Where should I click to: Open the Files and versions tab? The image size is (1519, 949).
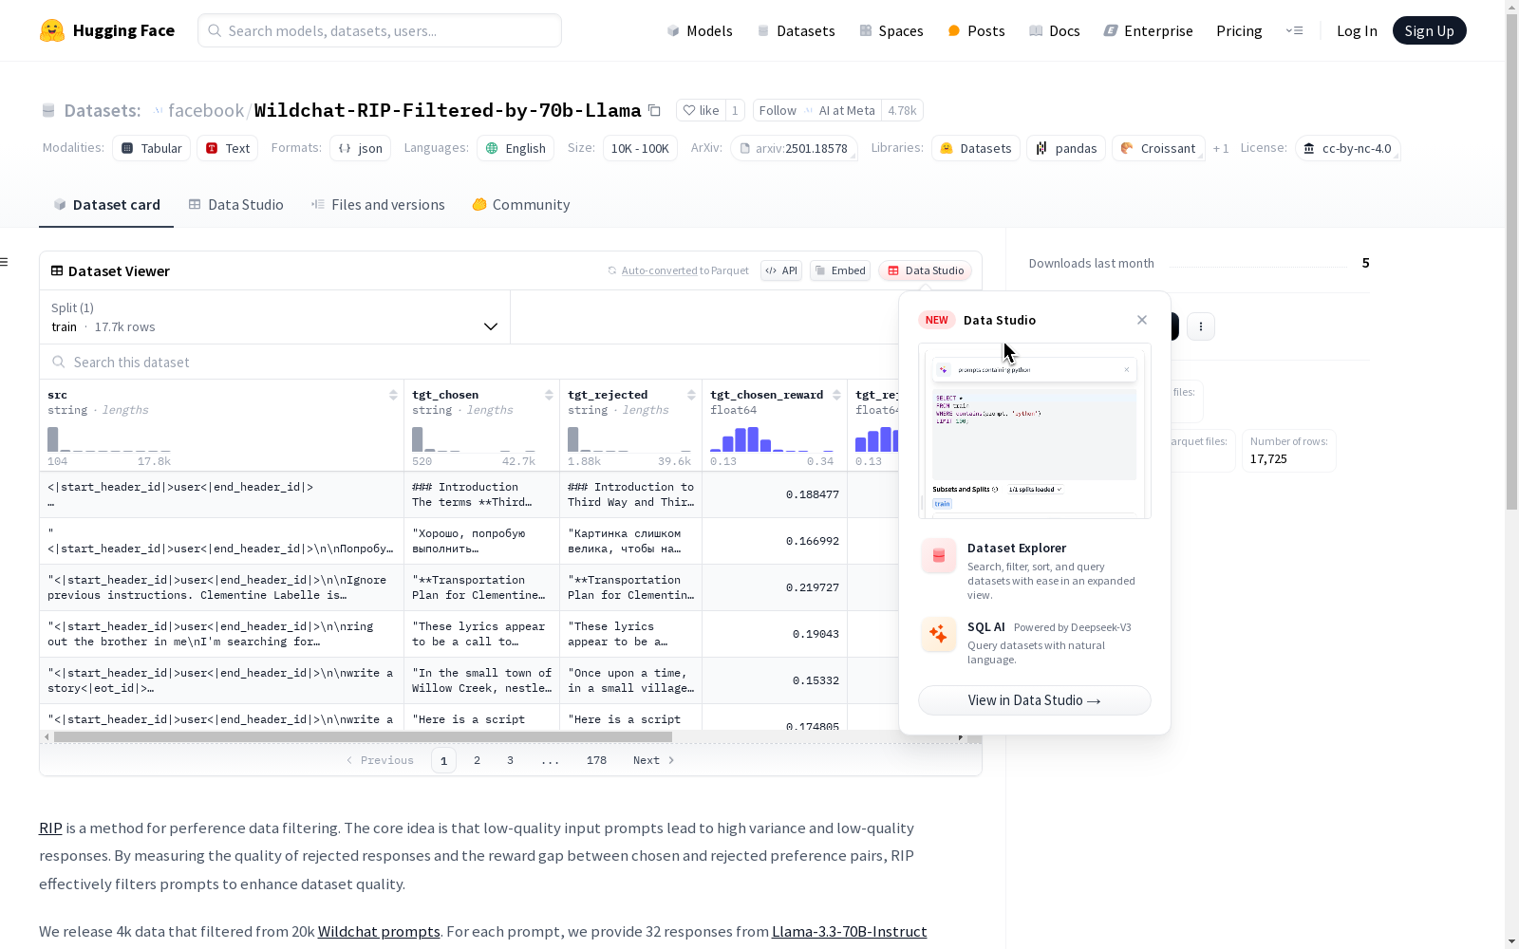378,205
